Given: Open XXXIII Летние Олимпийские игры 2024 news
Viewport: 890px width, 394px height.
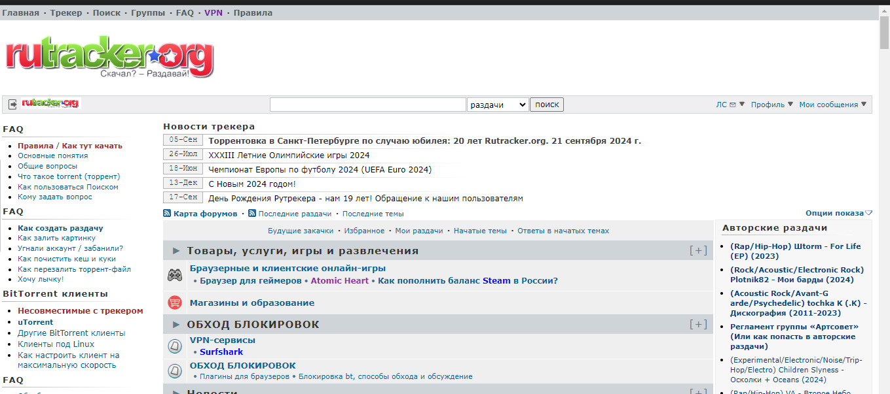Looking at the screenshot, I should [289, 156].
